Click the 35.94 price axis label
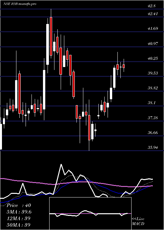Image resolution: width=164 pixels, height=230 pixels. click(153, 148)
